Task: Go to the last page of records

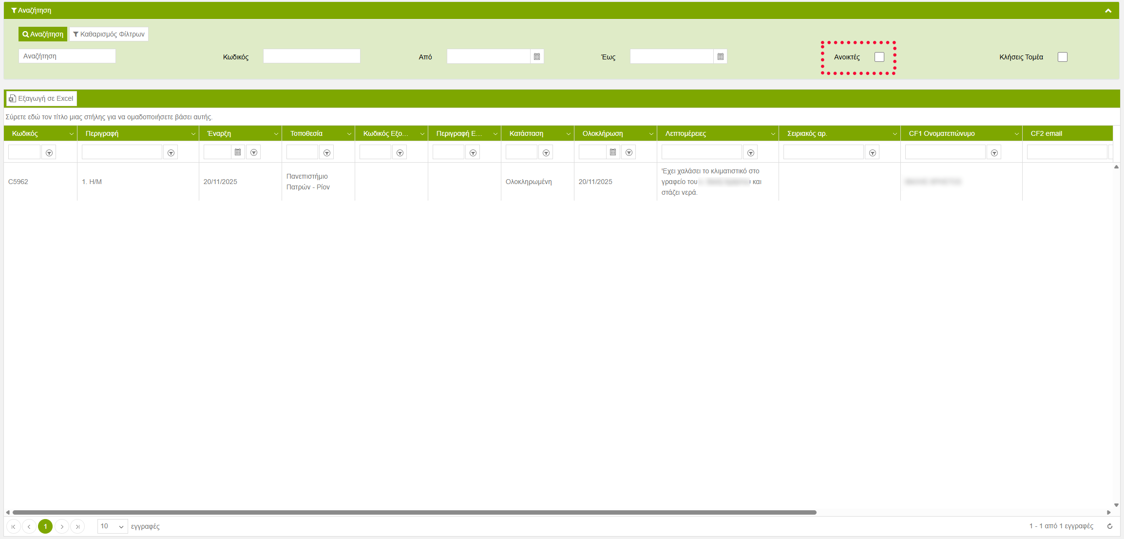Action: click(x=77, y=526)
